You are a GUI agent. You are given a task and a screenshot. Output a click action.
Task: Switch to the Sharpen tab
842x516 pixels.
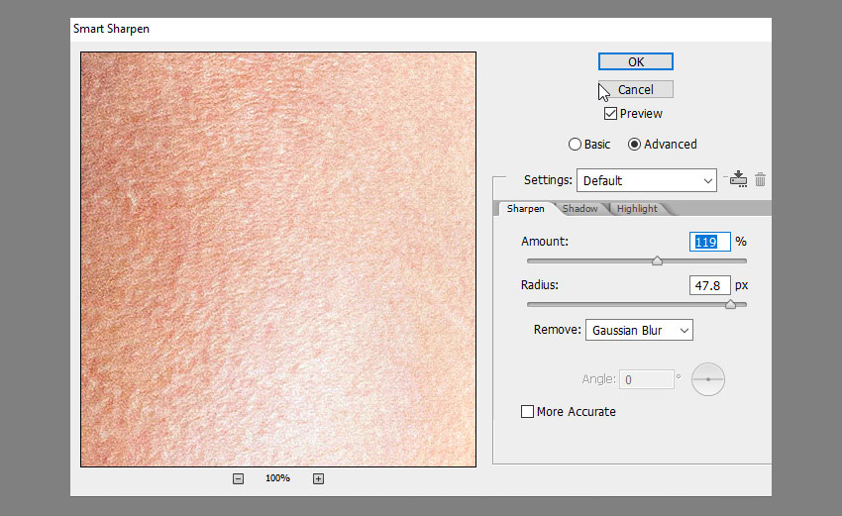coord(525,208)
